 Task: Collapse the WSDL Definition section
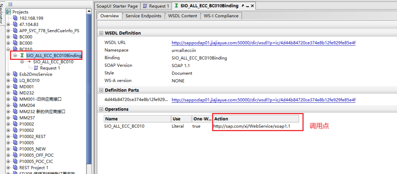(101, 33)
